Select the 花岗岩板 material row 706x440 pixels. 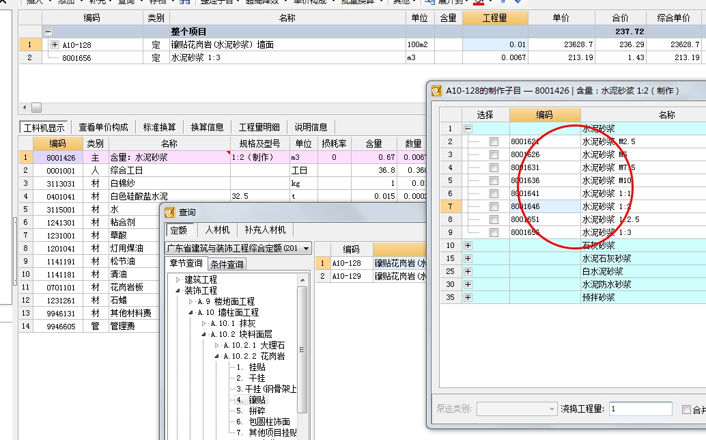(x=90, y=288)
